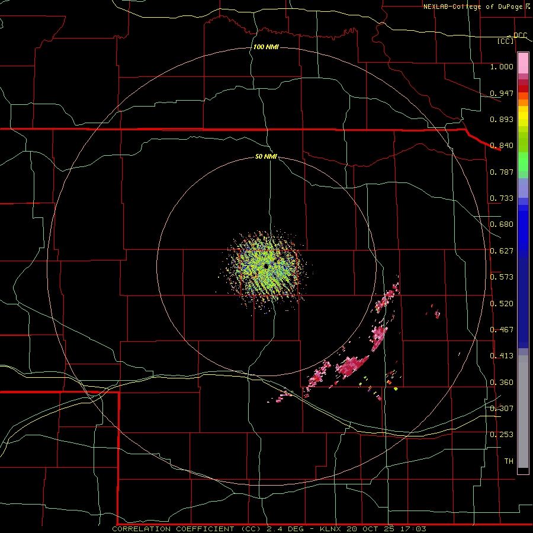
Task: Click the 0.520 value on color scale
Action: 502,304
